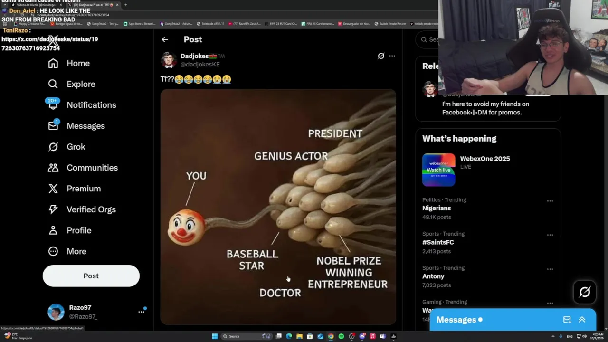Screen dimensions: 608x342
Task: Click the floating Grok button
Action: tap(585, 292)
